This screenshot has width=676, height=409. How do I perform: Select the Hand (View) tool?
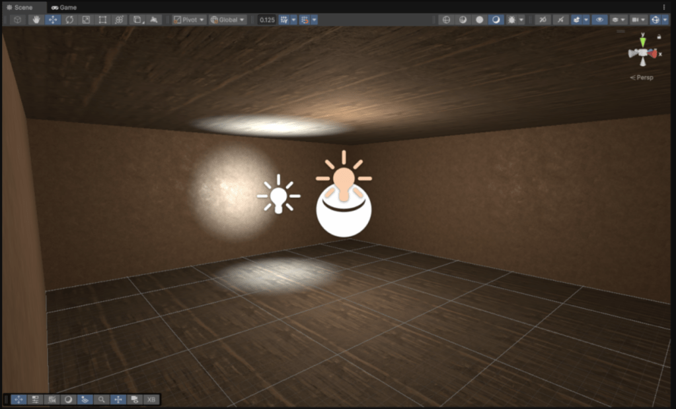pyautogui.click(x=36, y=20)
